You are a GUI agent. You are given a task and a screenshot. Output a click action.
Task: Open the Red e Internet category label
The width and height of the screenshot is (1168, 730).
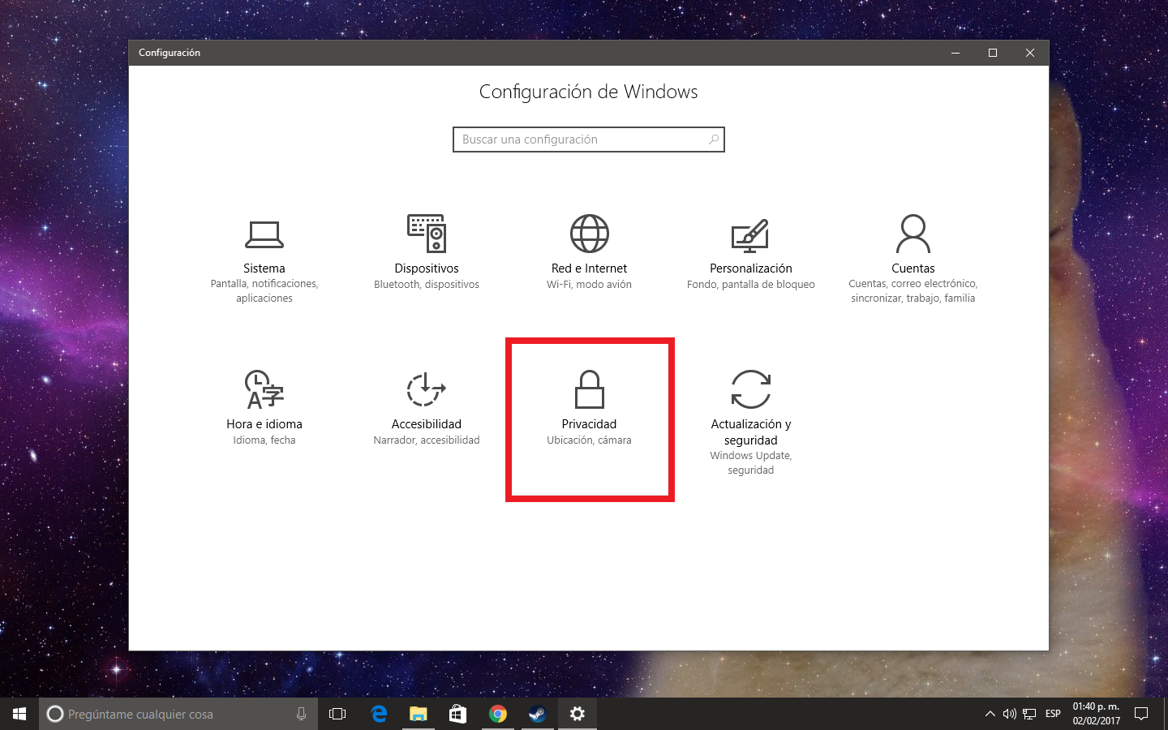(590, 268)
